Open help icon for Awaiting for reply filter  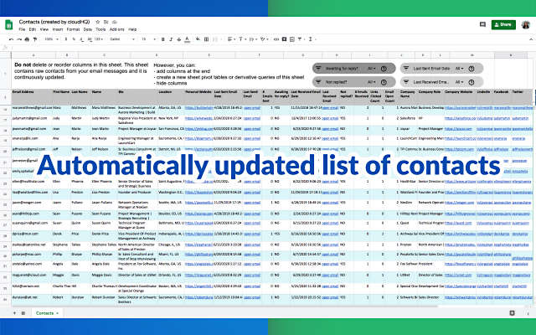click(384, 69)
